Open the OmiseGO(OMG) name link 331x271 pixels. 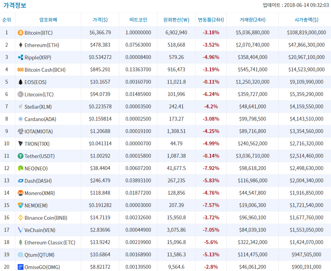tap(42, 267)
